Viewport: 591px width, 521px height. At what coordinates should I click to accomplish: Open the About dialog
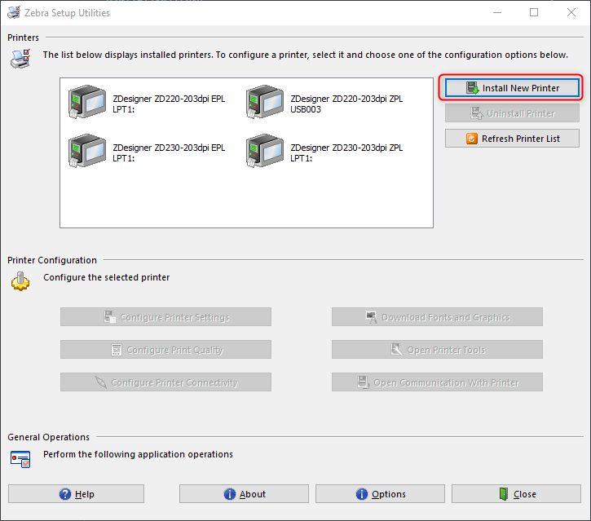pos(244,494)
